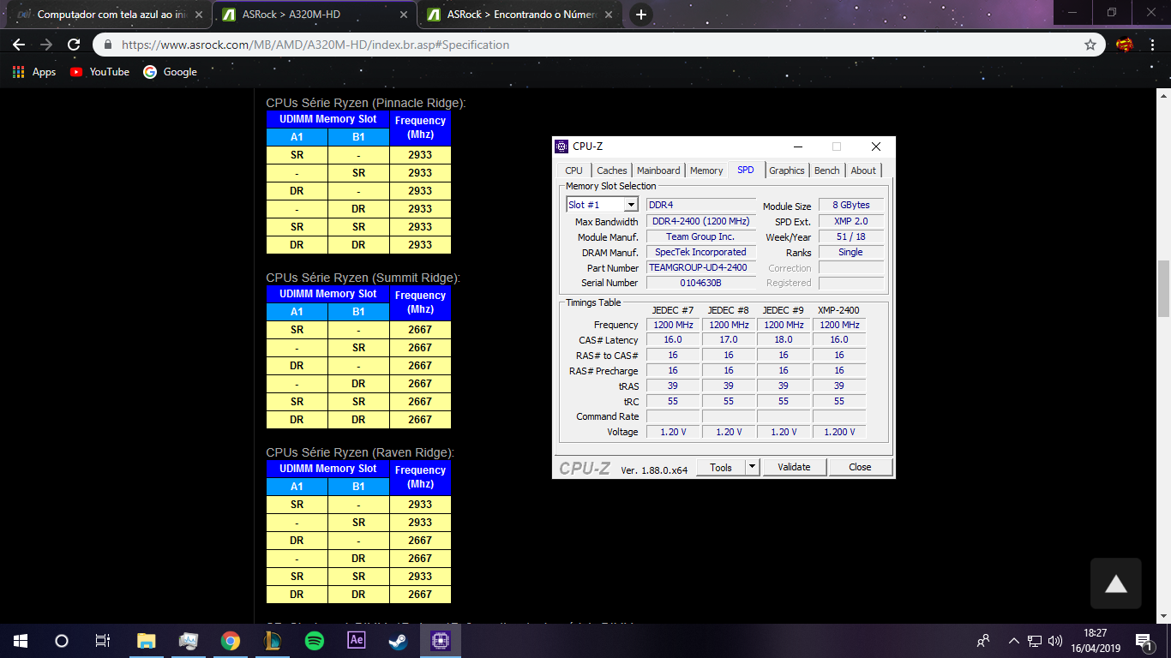Click the CPU-Z title bar icon
This screenshot has height=658, width=1171.
click(x=561, y=147)
